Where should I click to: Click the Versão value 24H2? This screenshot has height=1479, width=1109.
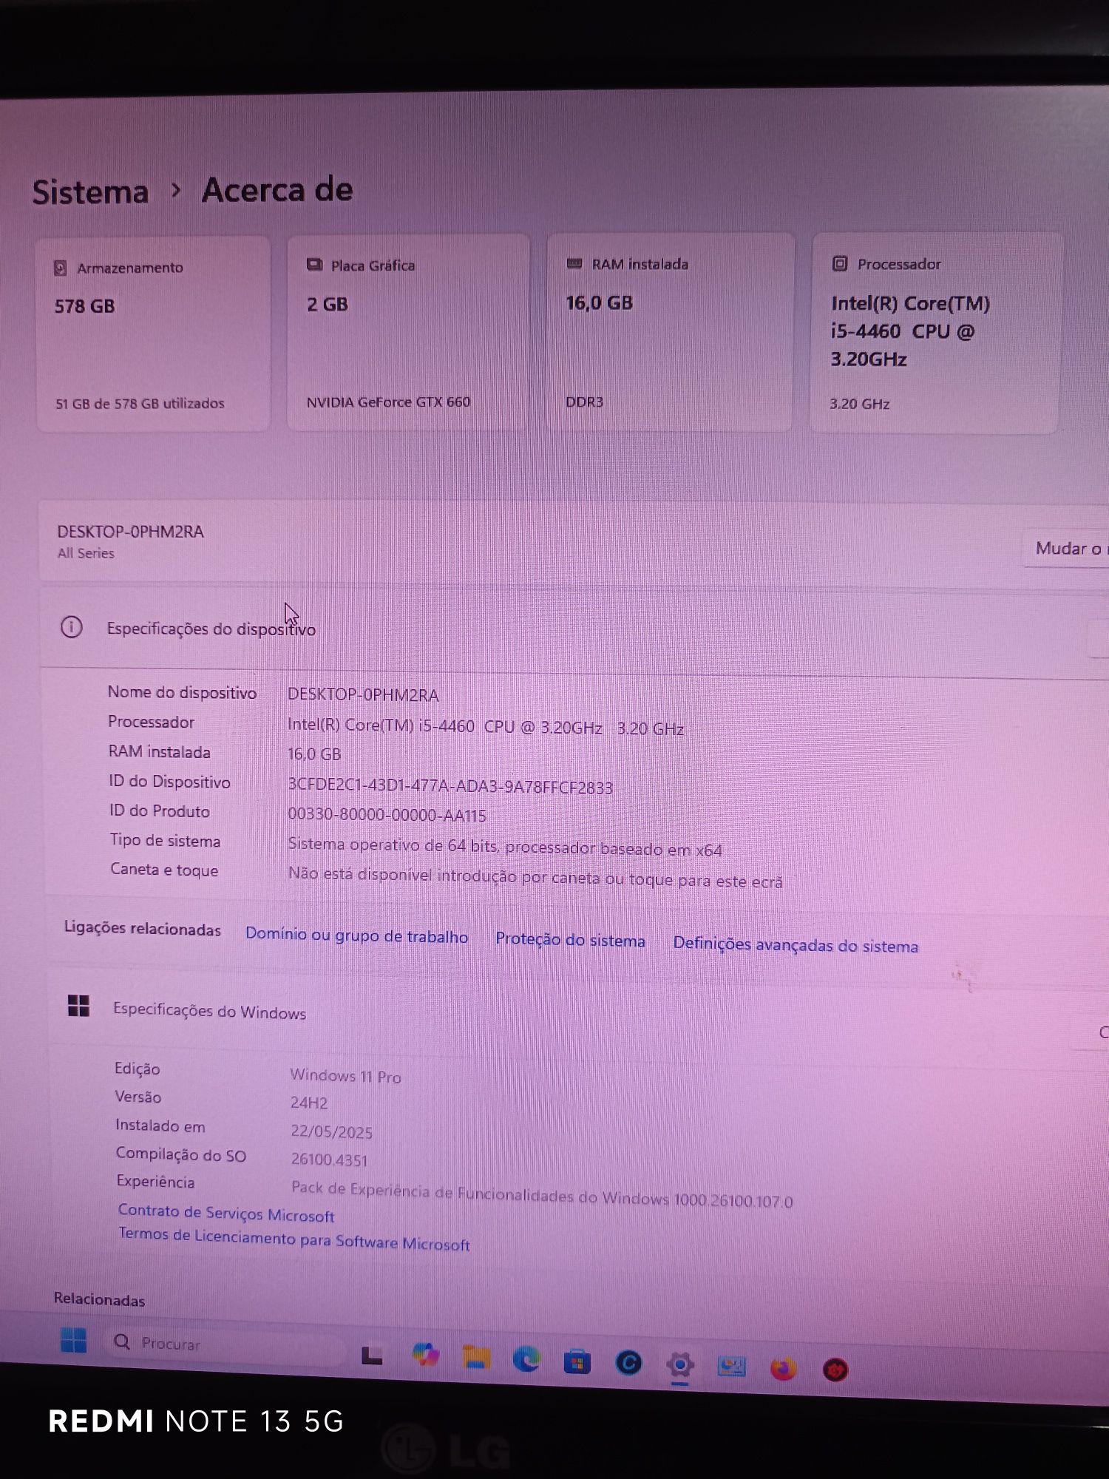(x=309, y=1103)
